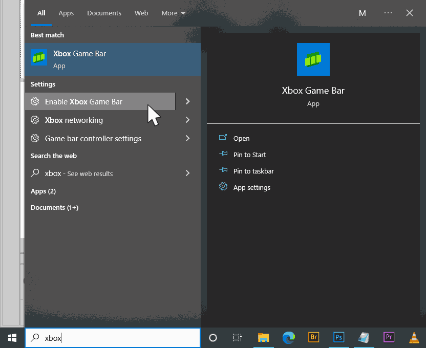Switch to the Documents search tab
The width and height of the screenshot is (426, 348).
tap(104, 13)
